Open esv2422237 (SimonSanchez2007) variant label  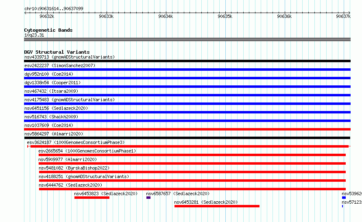60,65
